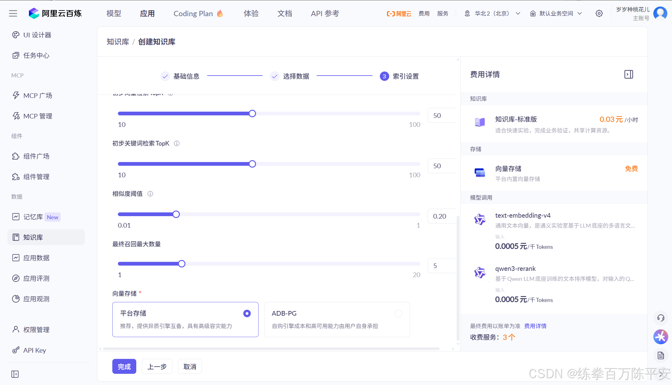672x385 pixels.
Task: Click the similarity threshold info icon
Action: (x=150, y=194)
